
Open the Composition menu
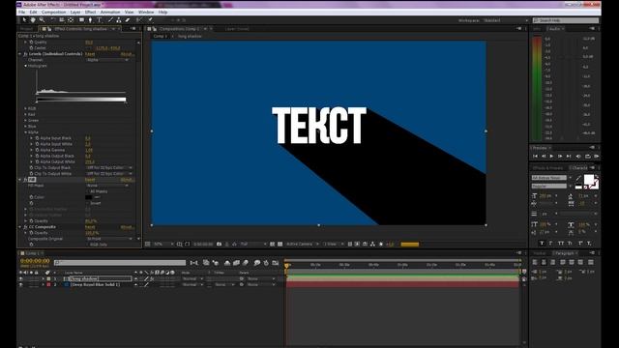point(54,13)
